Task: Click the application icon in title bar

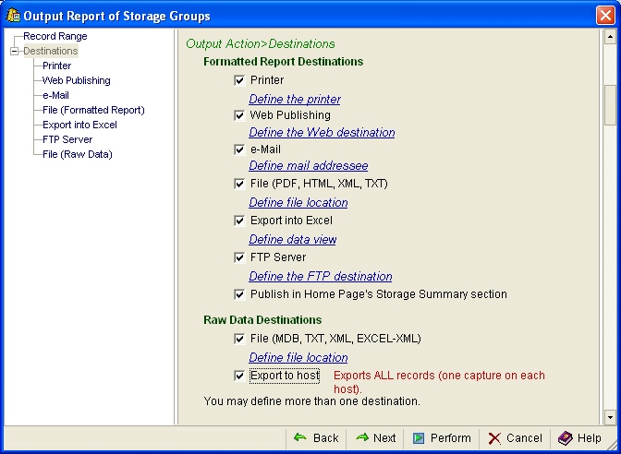Action: pyautogui.click(x=13, y=15)
